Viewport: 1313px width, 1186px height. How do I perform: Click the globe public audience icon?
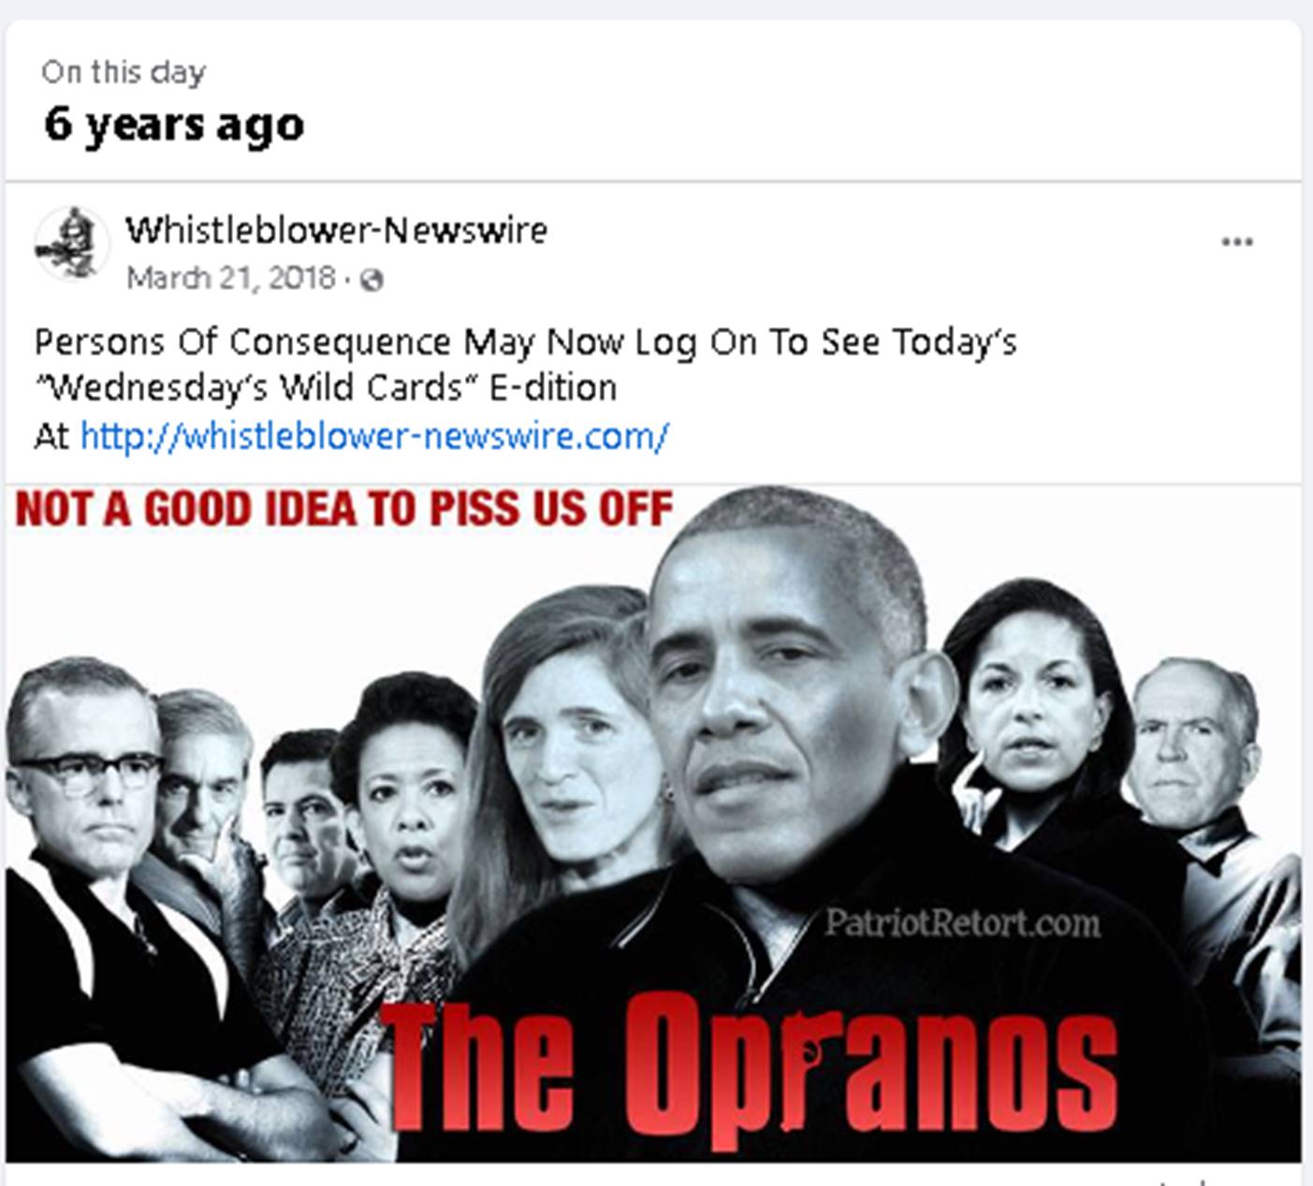point(372,280)
